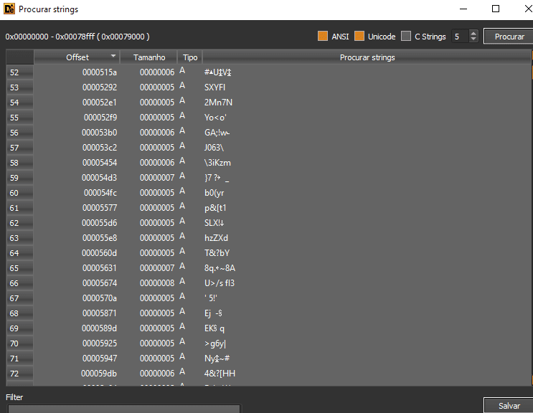Viewport: 533px width, 413px height.
Task: Toggle the ANSI checkbox
Action: tap(323, 36)
